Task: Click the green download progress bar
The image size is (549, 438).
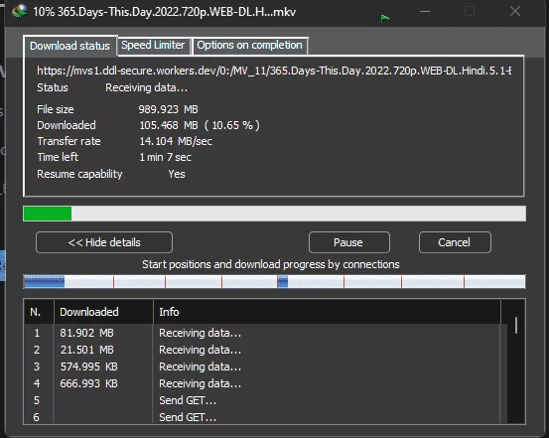Action: pos(274,214)
